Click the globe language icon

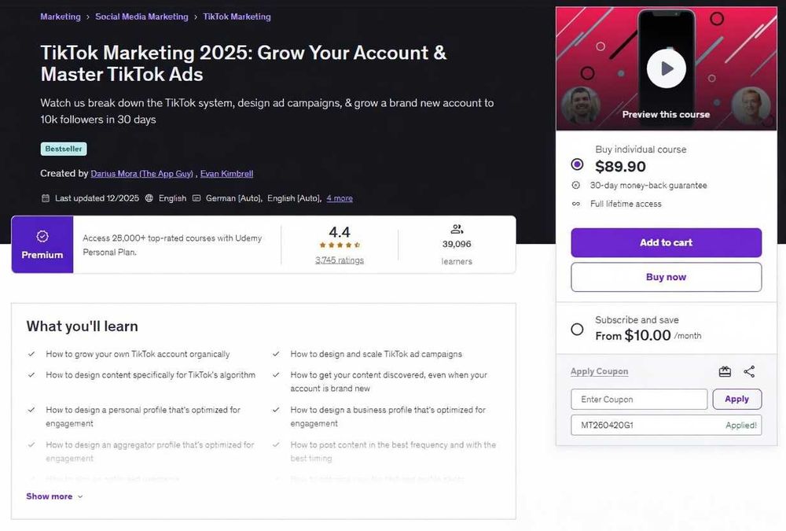point(149,198)
